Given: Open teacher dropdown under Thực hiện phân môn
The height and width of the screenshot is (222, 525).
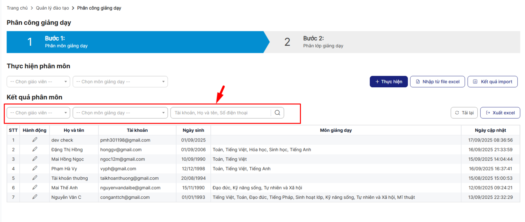Looking at the screenshot, I should click(x=38, y=82).
